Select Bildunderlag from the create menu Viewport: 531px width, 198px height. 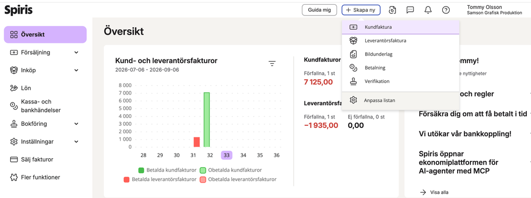[400, 54]
